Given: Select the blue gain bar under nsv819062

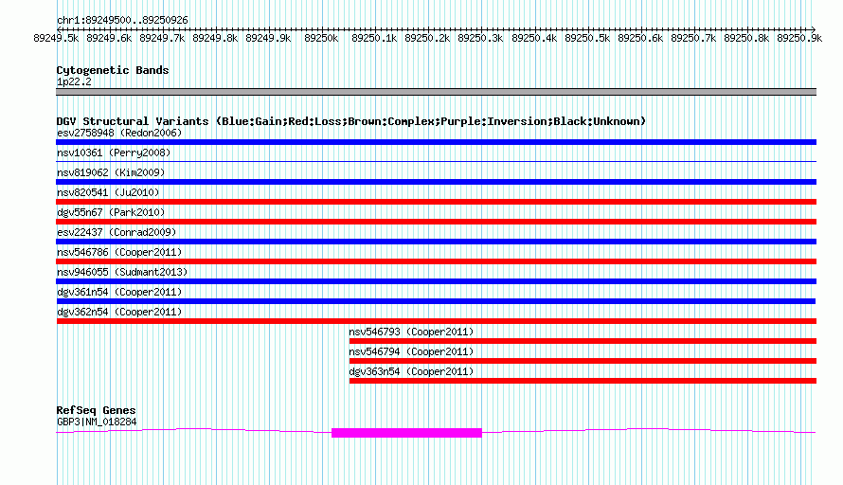Looking at the screenshot, I should pyautogui.click(x=436, y=182).
